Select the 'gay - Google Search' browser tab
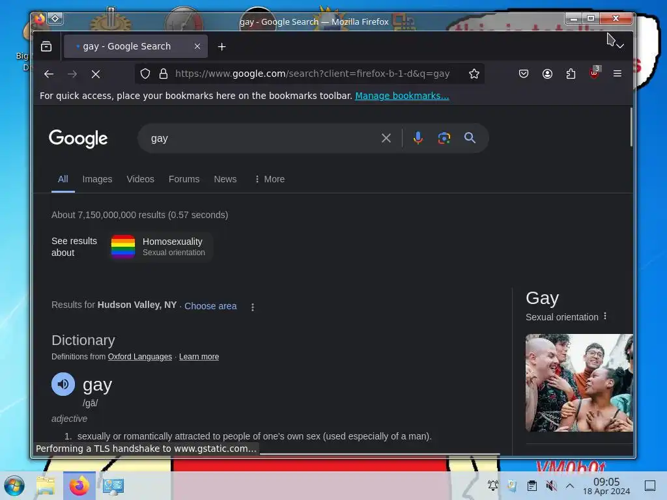This screenshot has width=667, height=500. 135,46
